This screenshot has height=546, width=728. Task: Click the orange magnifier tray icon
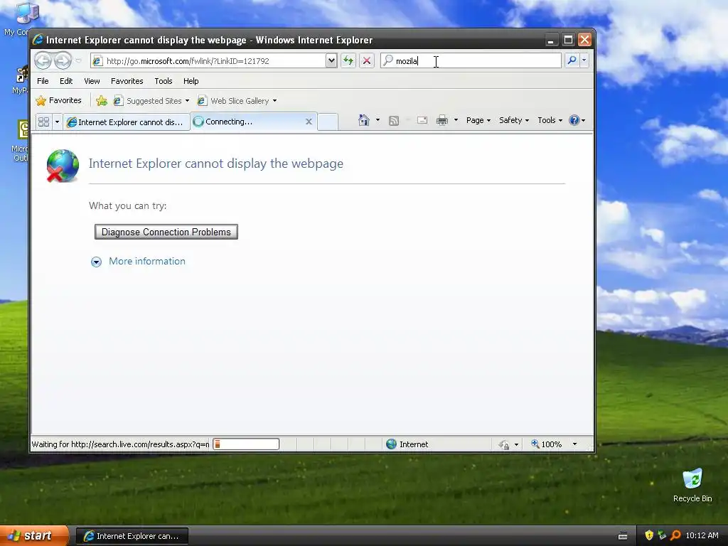coord(675,535)
